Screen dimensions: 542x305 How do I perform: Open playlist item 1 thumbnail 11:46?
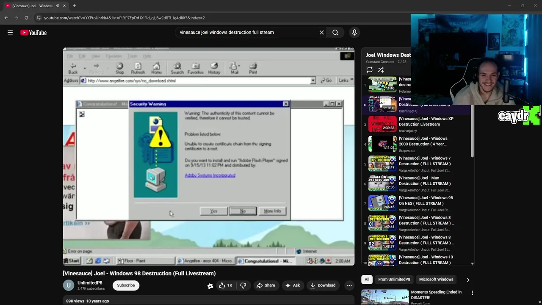coord(382,84)
